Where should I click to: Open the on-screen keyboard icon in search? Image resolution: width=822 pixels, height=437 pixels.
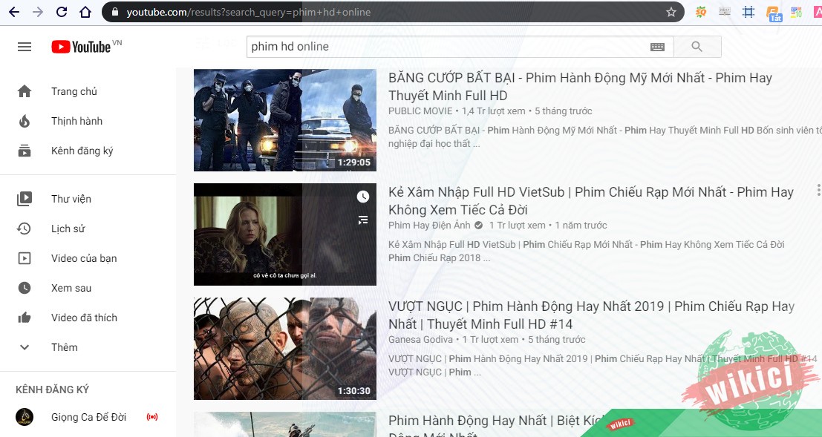coord(657,47)
